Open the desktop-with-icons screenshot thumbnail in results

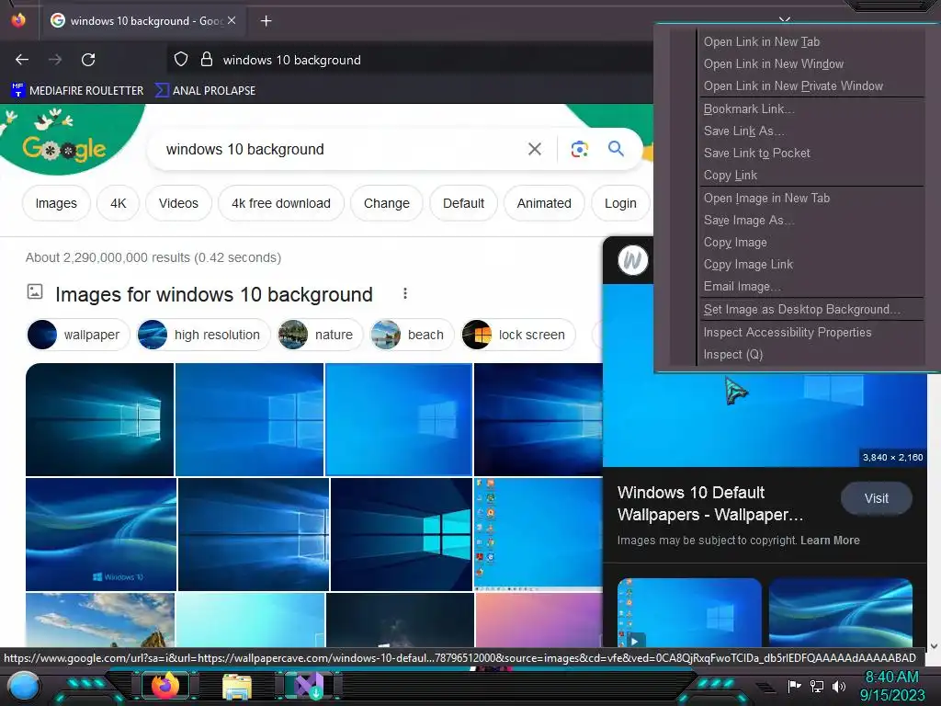tap(539, 534)
